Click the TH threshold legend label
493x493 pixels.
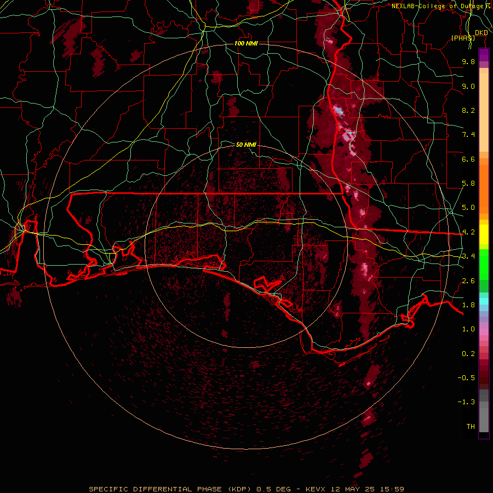pyautogui.click(x=471, y=427)
